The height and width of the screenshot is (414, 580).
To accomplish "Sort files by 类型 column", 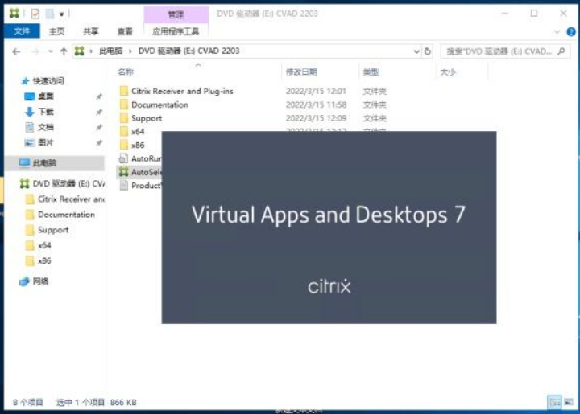I will coord(371,72).
